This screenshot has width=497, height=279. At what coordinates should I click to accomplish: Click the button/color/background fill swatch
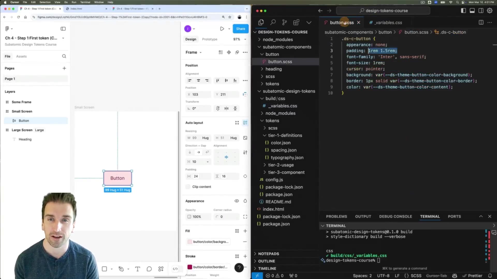[x=190, y=242]
